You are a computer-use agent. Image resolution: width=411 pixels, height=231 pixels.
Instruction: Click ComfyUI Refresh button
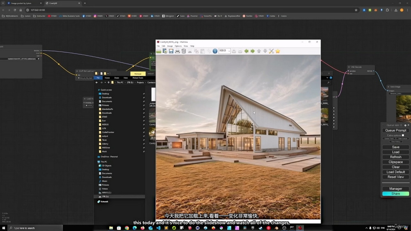pos(395,157)
